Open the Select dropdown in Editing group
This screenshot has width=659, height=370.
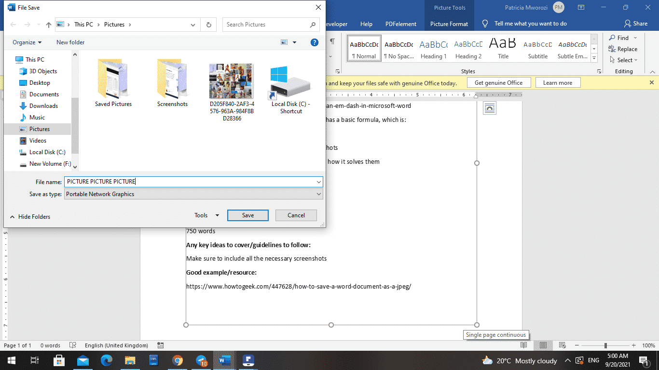[623, 60]
